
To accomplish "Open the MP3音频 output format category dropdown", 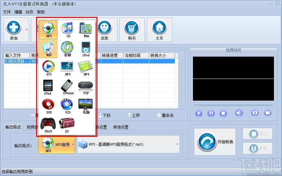I will click(56, 145).
